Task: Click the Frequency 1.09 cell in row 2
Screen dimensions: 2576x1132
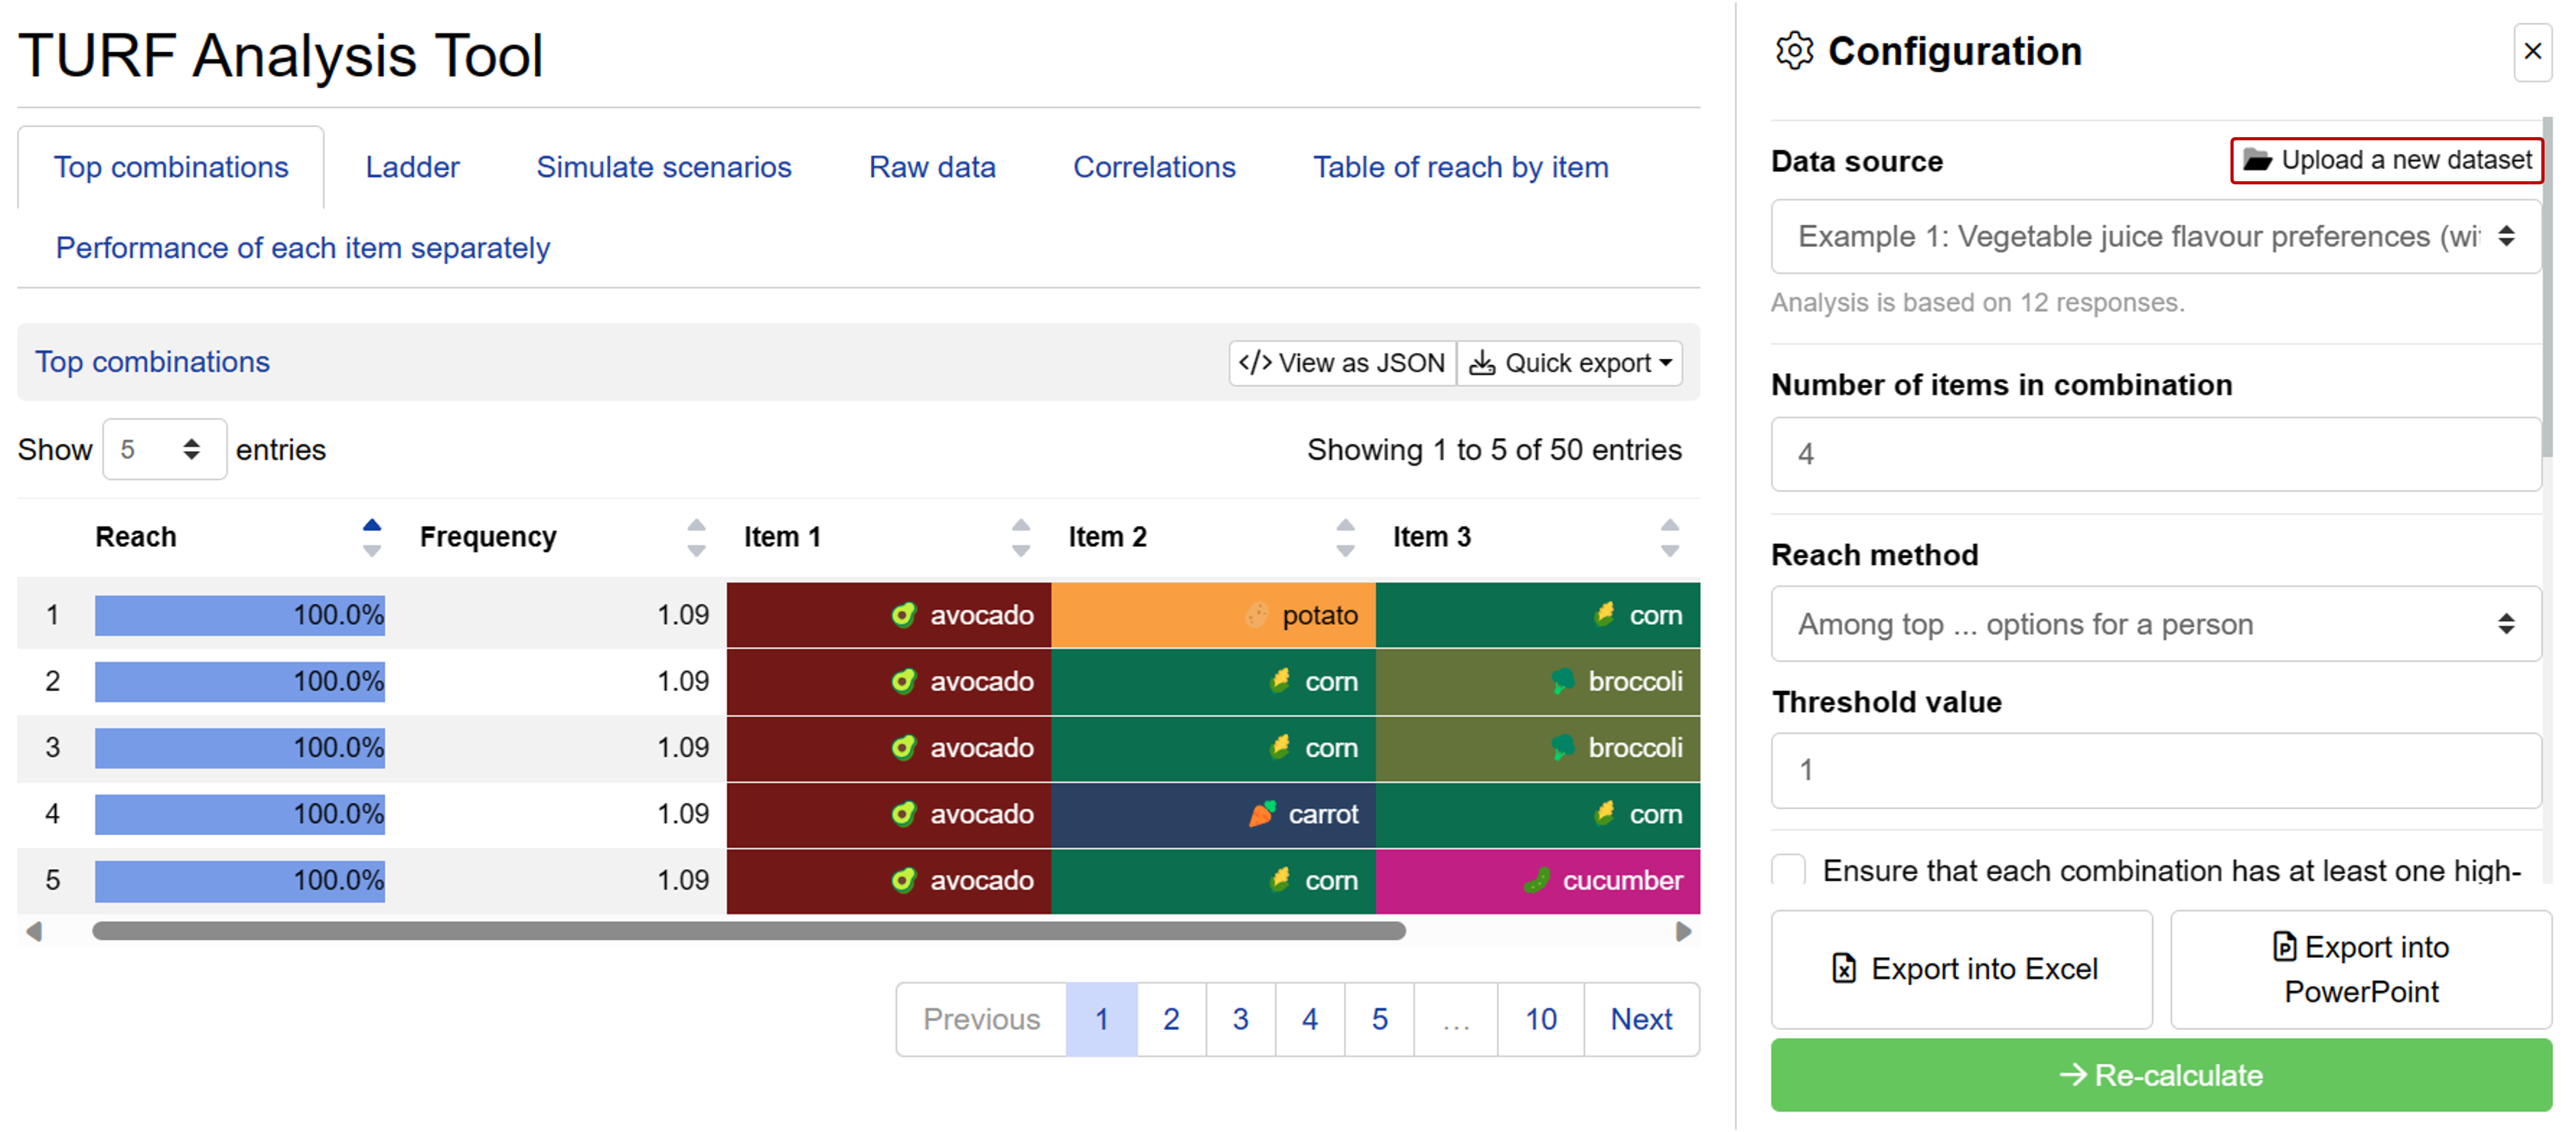Action: pos(564,681)
